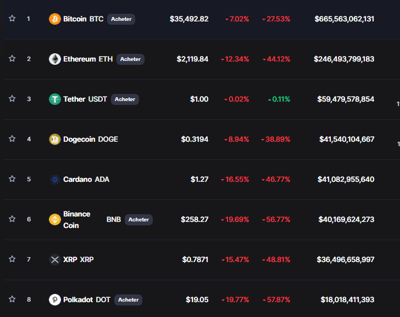Viewport: 400px width, 317px height.
Task: Open the Dogecoin DOGE name link
Action: pyautogui.click(x=91, y=139)
